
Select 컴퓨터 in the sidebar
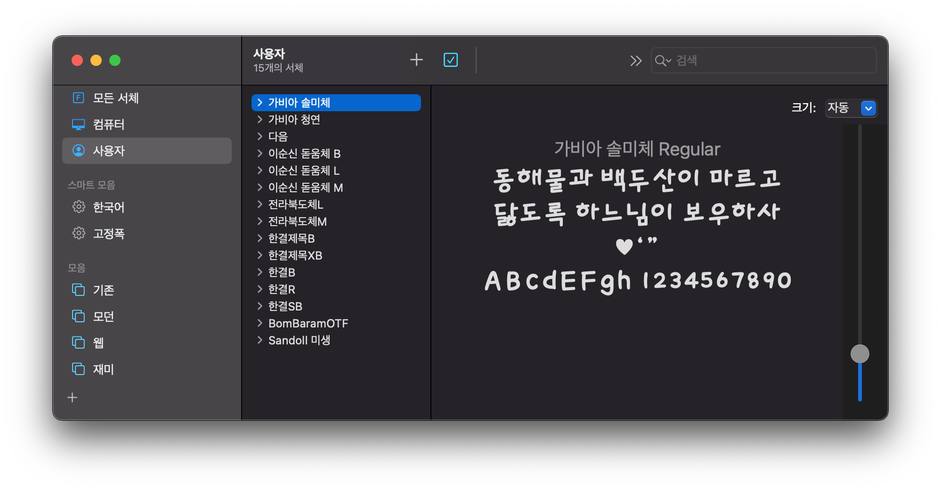click(147, 124)
